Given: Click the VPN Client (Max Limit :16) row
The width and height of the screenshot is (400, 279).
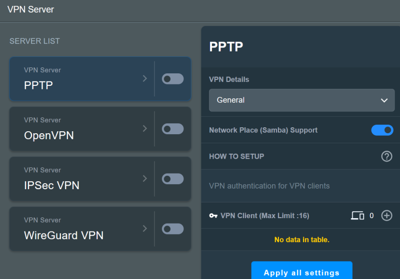Looking at the screenshot, I should [x=300, y=216].
